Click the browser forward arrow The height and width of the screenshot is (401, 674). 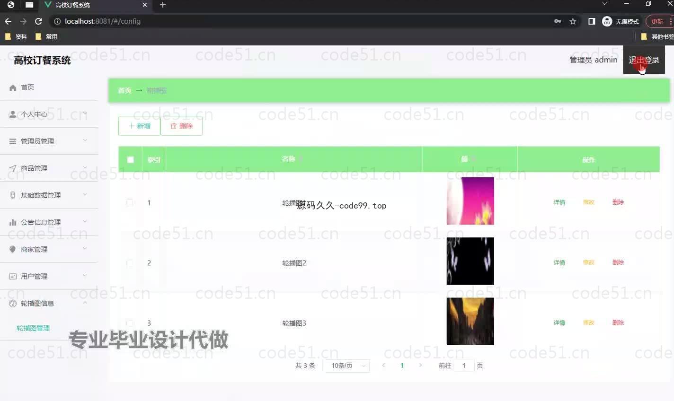[23, 21]
